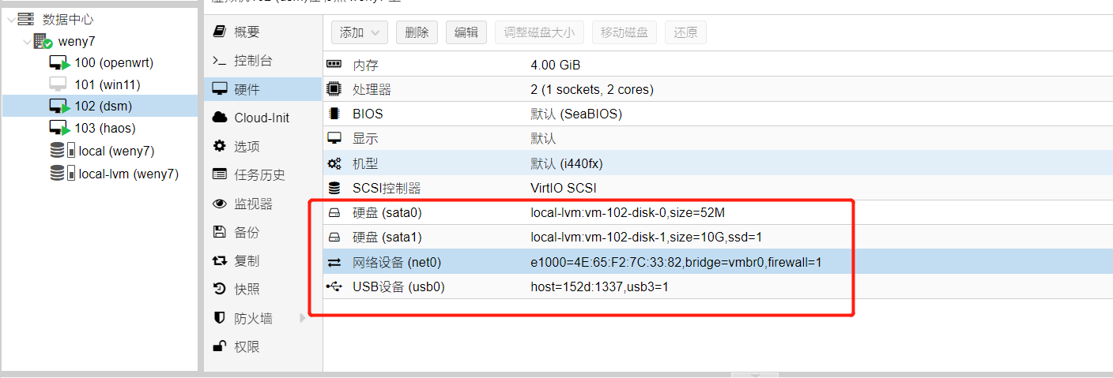Click the USB设备 (usb0) icon
This screenshot has height=378, width=1113.
(334, 286)
